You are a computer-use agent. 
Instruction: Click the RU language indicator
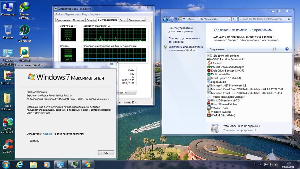coord(254,164)
